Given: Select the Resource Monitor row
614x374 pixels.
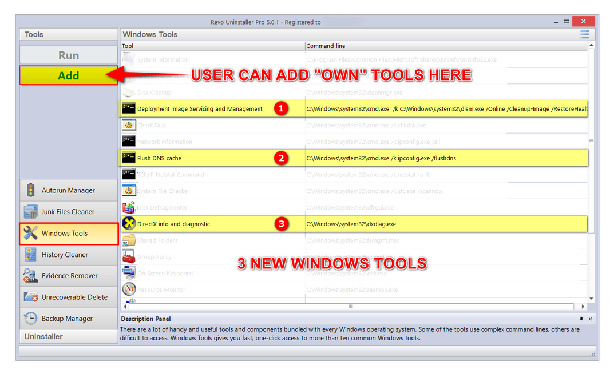Looking at the screenshot, I should [x=353, y=289].
